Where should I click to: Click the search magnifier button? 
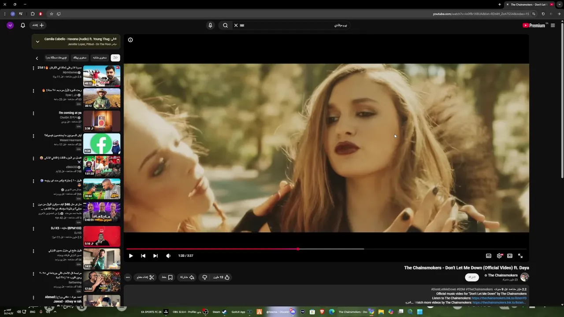point(225,26)
